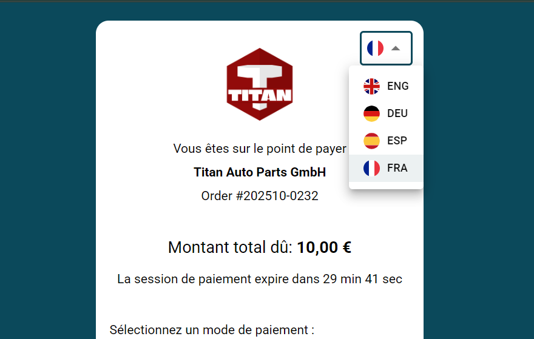
Task: Click the "Vous êtes sur le point de payer" line
Action: coord(260,149)
